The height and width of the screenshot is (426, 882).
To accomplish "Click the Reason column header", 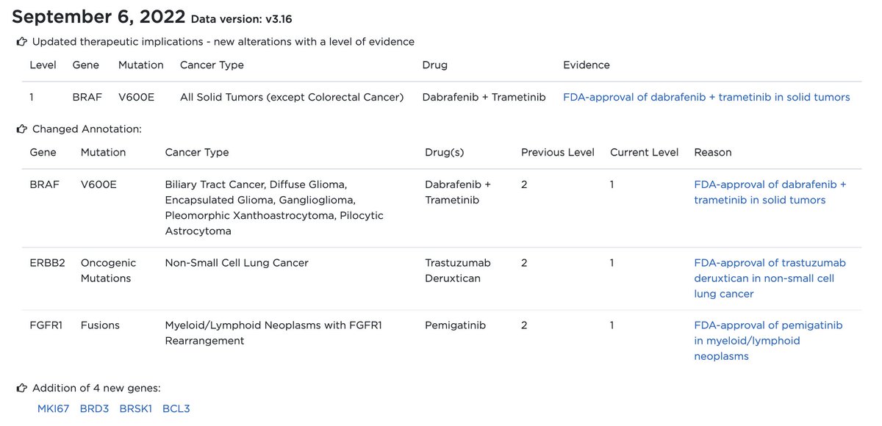I will click(x=713, y=152).
